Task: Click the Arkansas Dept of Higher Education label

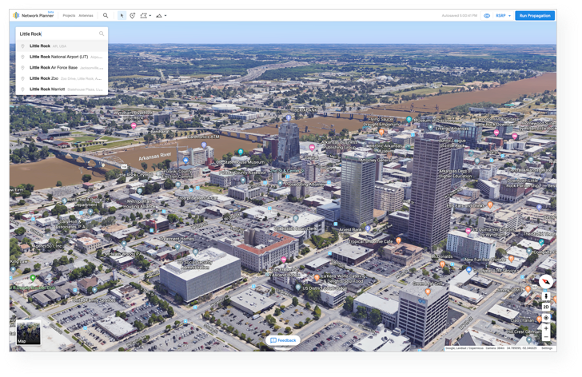Action: tap(455, 173)
